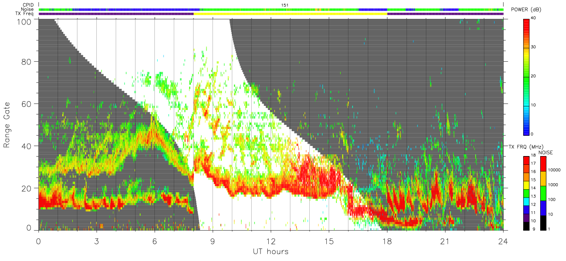This screenshot has width=566, height=261.
Task: Click the Noise strip above the plot
Action: tap(271, 9)
